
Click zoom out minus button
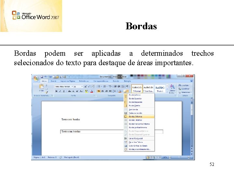[x=170, y=157]
